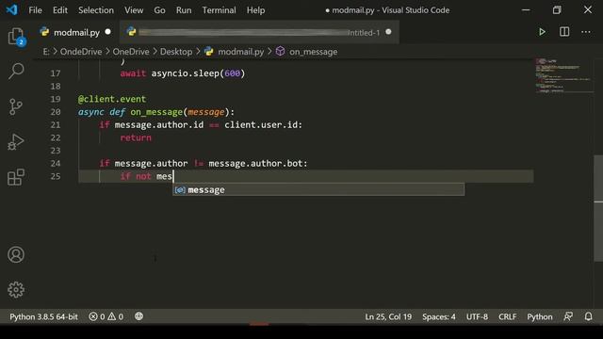Open the Search view in activity bar
603x339 pixels.
[x=16, y=72]
